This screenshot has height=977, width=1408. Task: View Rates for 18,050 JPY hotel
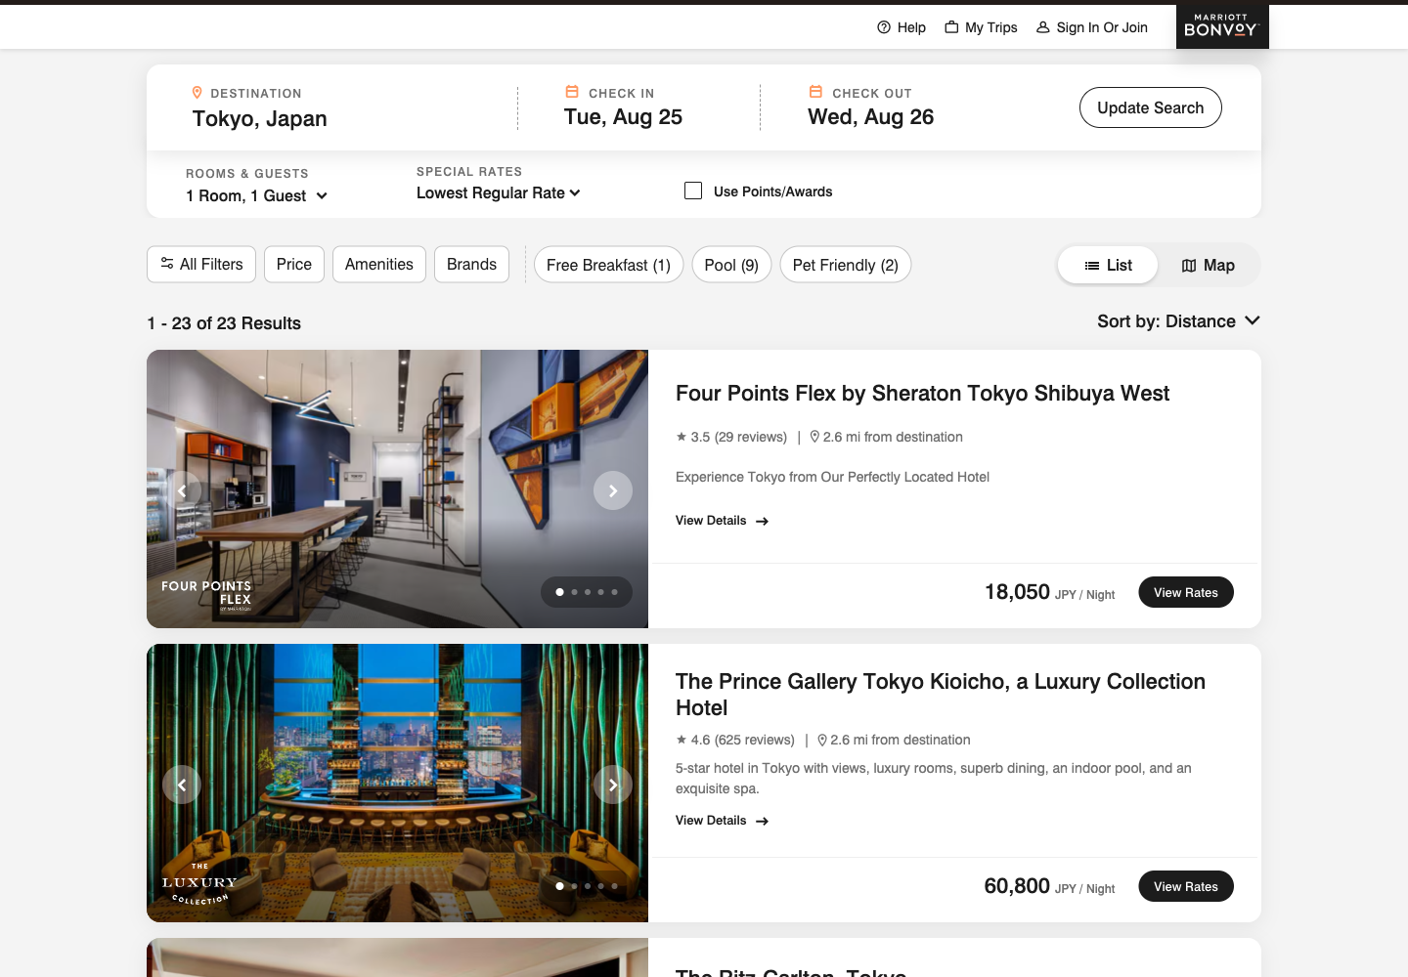coord(1186,592)
